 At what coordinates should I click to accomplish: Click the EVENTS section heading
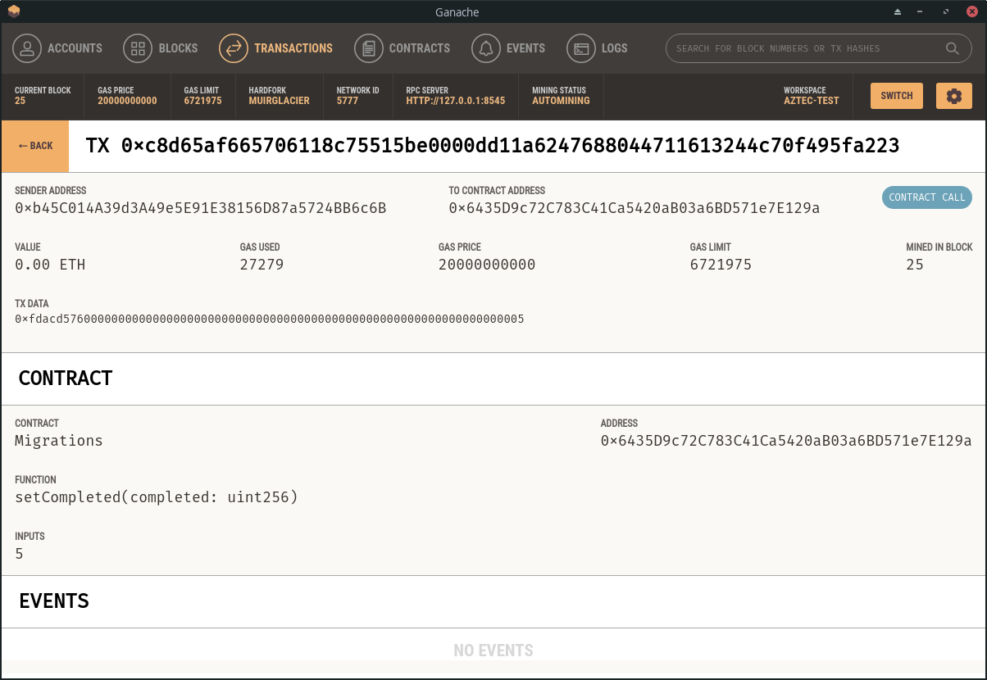click(54, 601)
